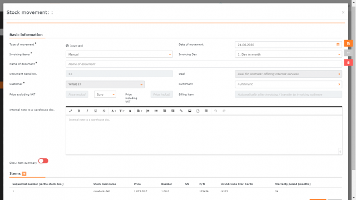Screen dimensions: 356x200
Task: Toggle bold formatting in note editor
Action: click(79, 111)
